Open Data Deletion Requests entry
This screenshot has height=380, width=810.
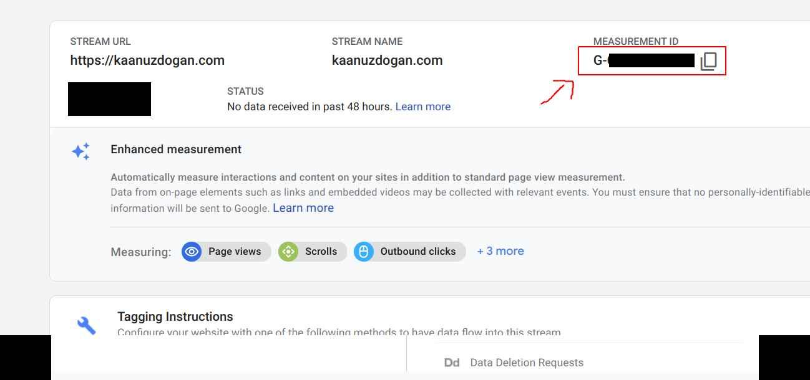527,363
